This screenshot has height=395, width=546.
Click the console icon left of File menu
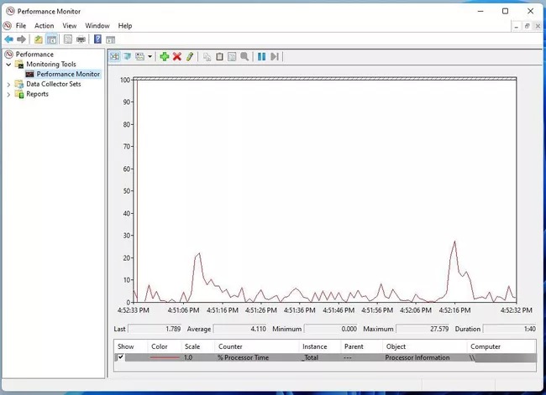pos(7,26)
